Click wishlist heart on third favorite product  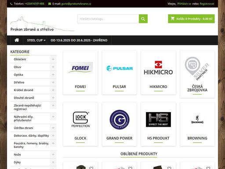(169, 168)
